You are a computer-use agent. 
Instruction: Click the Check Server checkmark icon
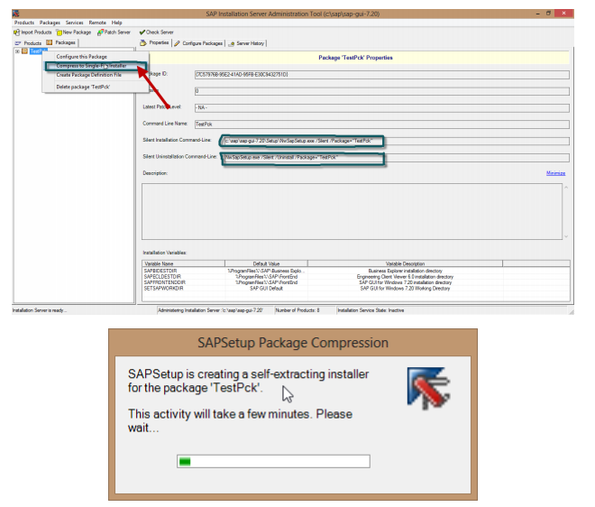point(142,32)
